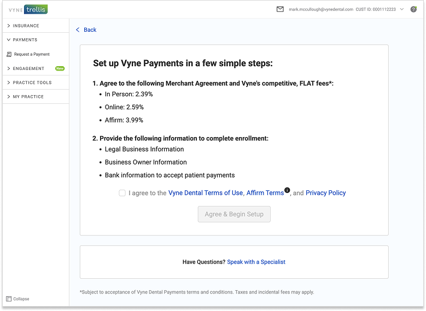Open the Vyne Dental Terms of Use link
The image size is (426, 311).
coord(206,193)
